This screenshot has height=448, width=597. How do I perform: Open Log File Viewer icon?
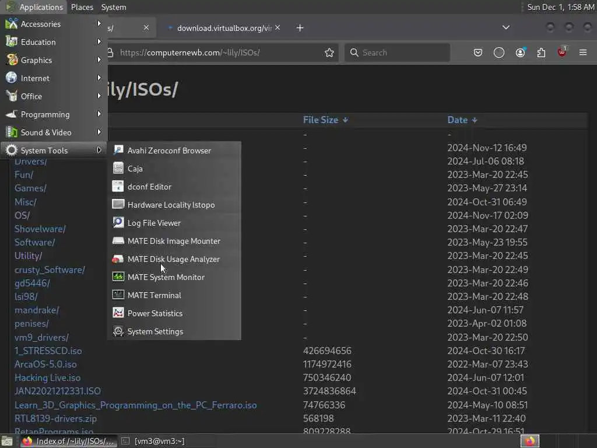point(118,222)
